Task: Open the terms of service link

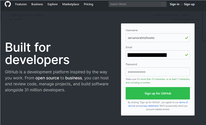Action: [x=184, y=102]
